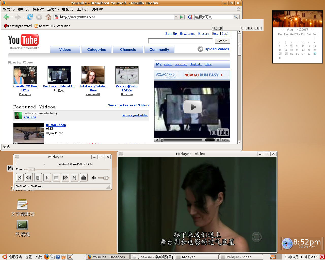Viewport: 325px width, 260px height.
Task: Click the YouTube Search button
Action: tap(222, 41)
